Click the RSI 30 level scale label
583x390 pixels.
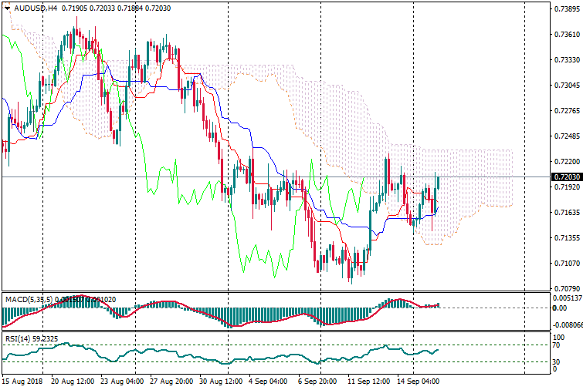[x=558, y=361]
